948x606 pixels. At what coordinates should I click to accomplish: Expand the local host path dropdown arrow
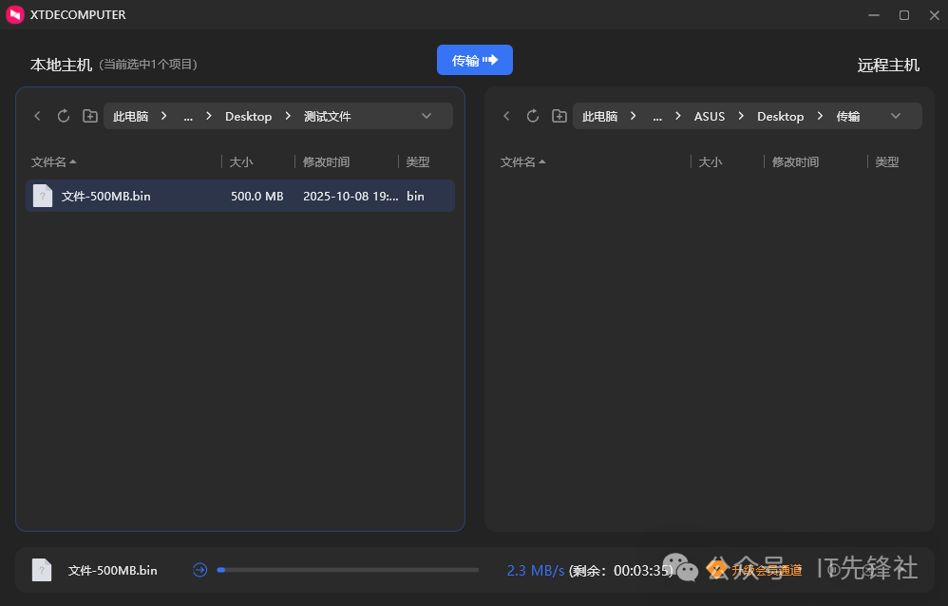pos(427,116)
